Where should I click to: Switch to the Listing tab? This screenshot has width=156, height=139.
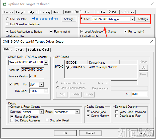click(45, 12)
